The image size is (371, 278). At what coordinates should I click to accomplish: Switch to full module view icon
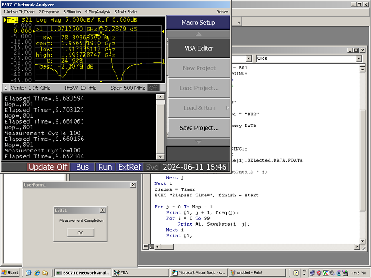[x=151, y=246]
